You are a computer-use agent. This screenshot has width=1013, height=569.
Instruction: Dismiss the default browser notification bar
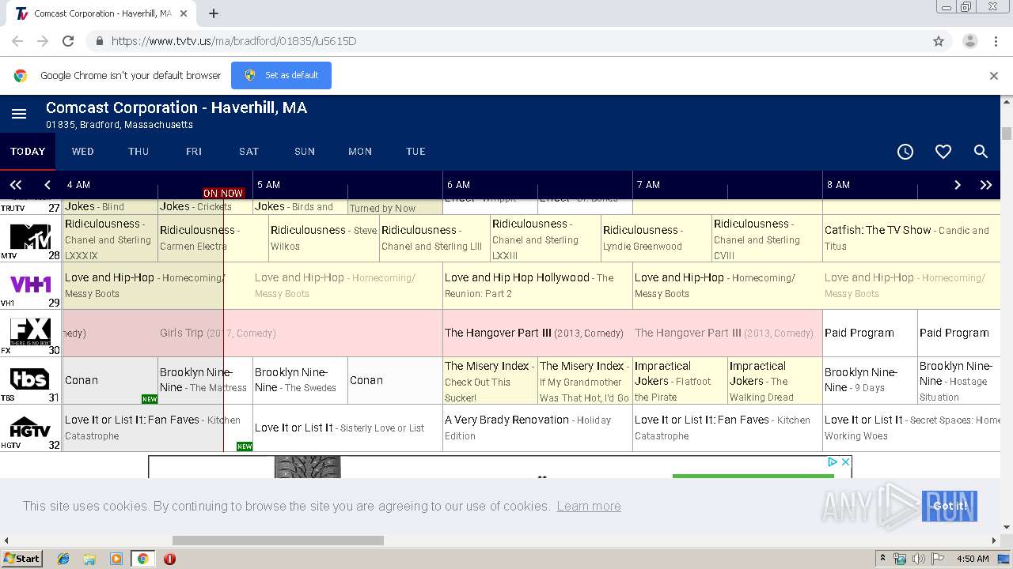coord(994,76)
